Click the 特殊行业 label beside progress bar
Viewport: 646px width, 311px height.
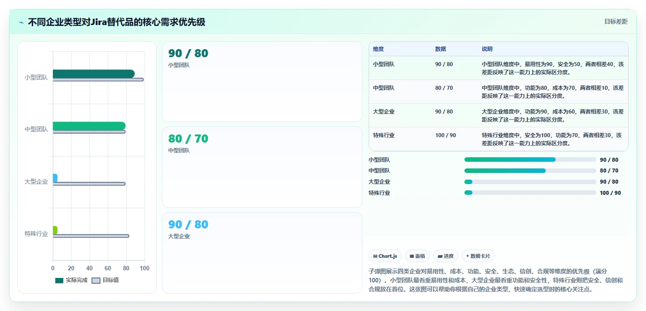click(379, 193)
